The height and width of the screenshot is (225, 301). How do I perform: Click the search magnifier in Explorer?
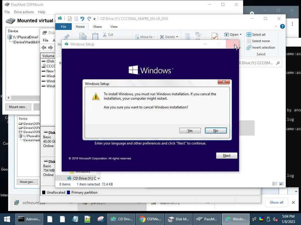coord(278,63)
